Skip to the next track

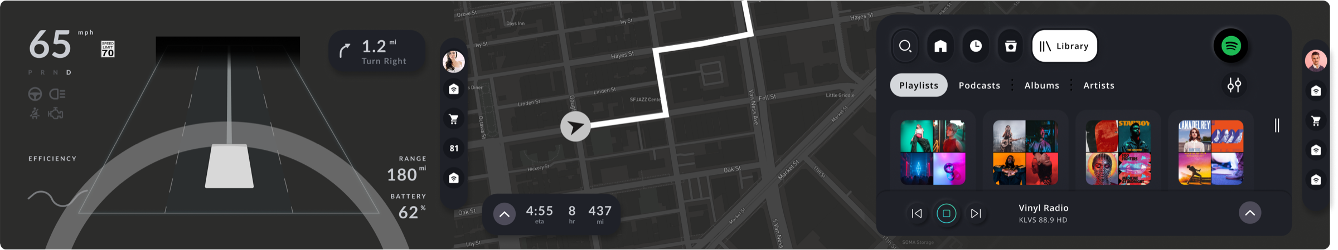(x=976, y=213)
